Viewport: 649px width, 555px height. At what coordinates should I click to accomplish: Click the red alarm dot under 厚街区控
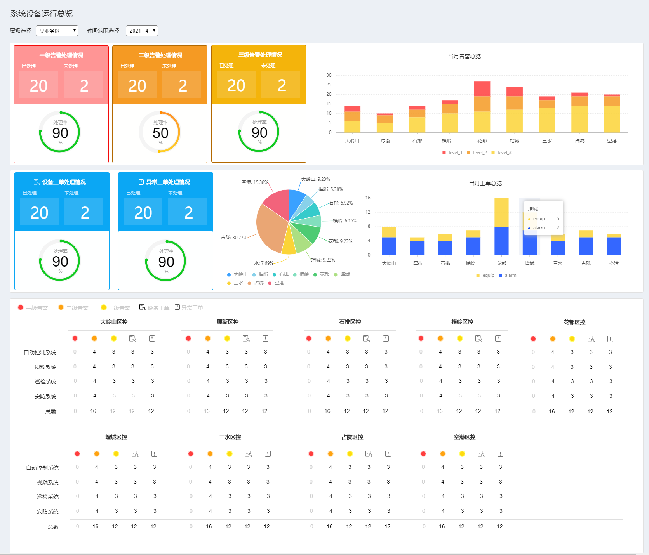coord(188,338)
